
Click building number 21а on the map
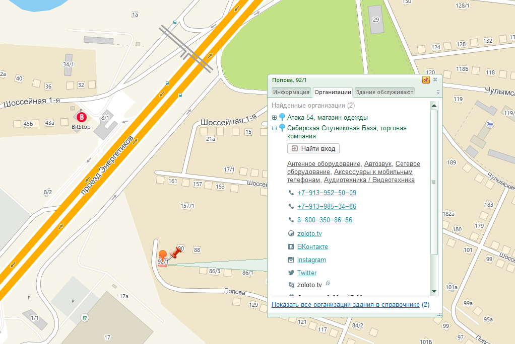[211, 139]
